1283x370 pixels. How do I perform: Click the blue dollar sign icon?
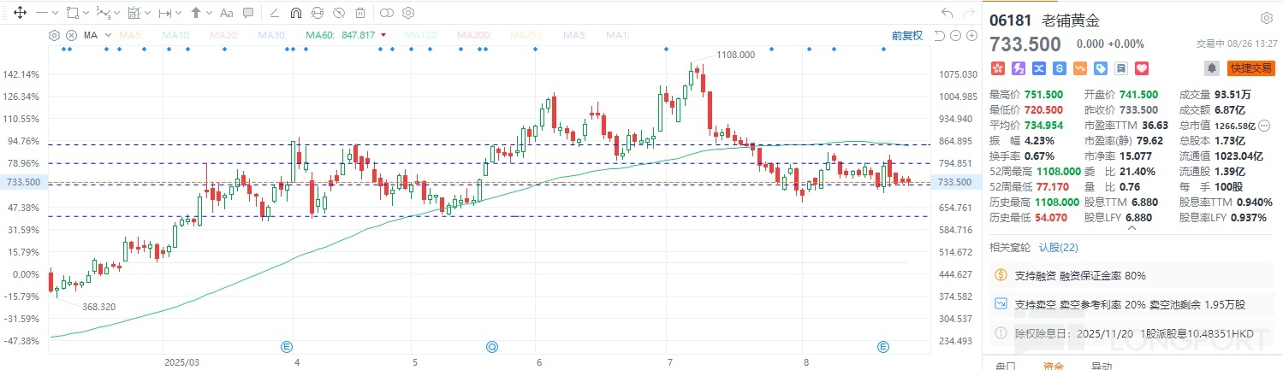[x=1060, y=68]
